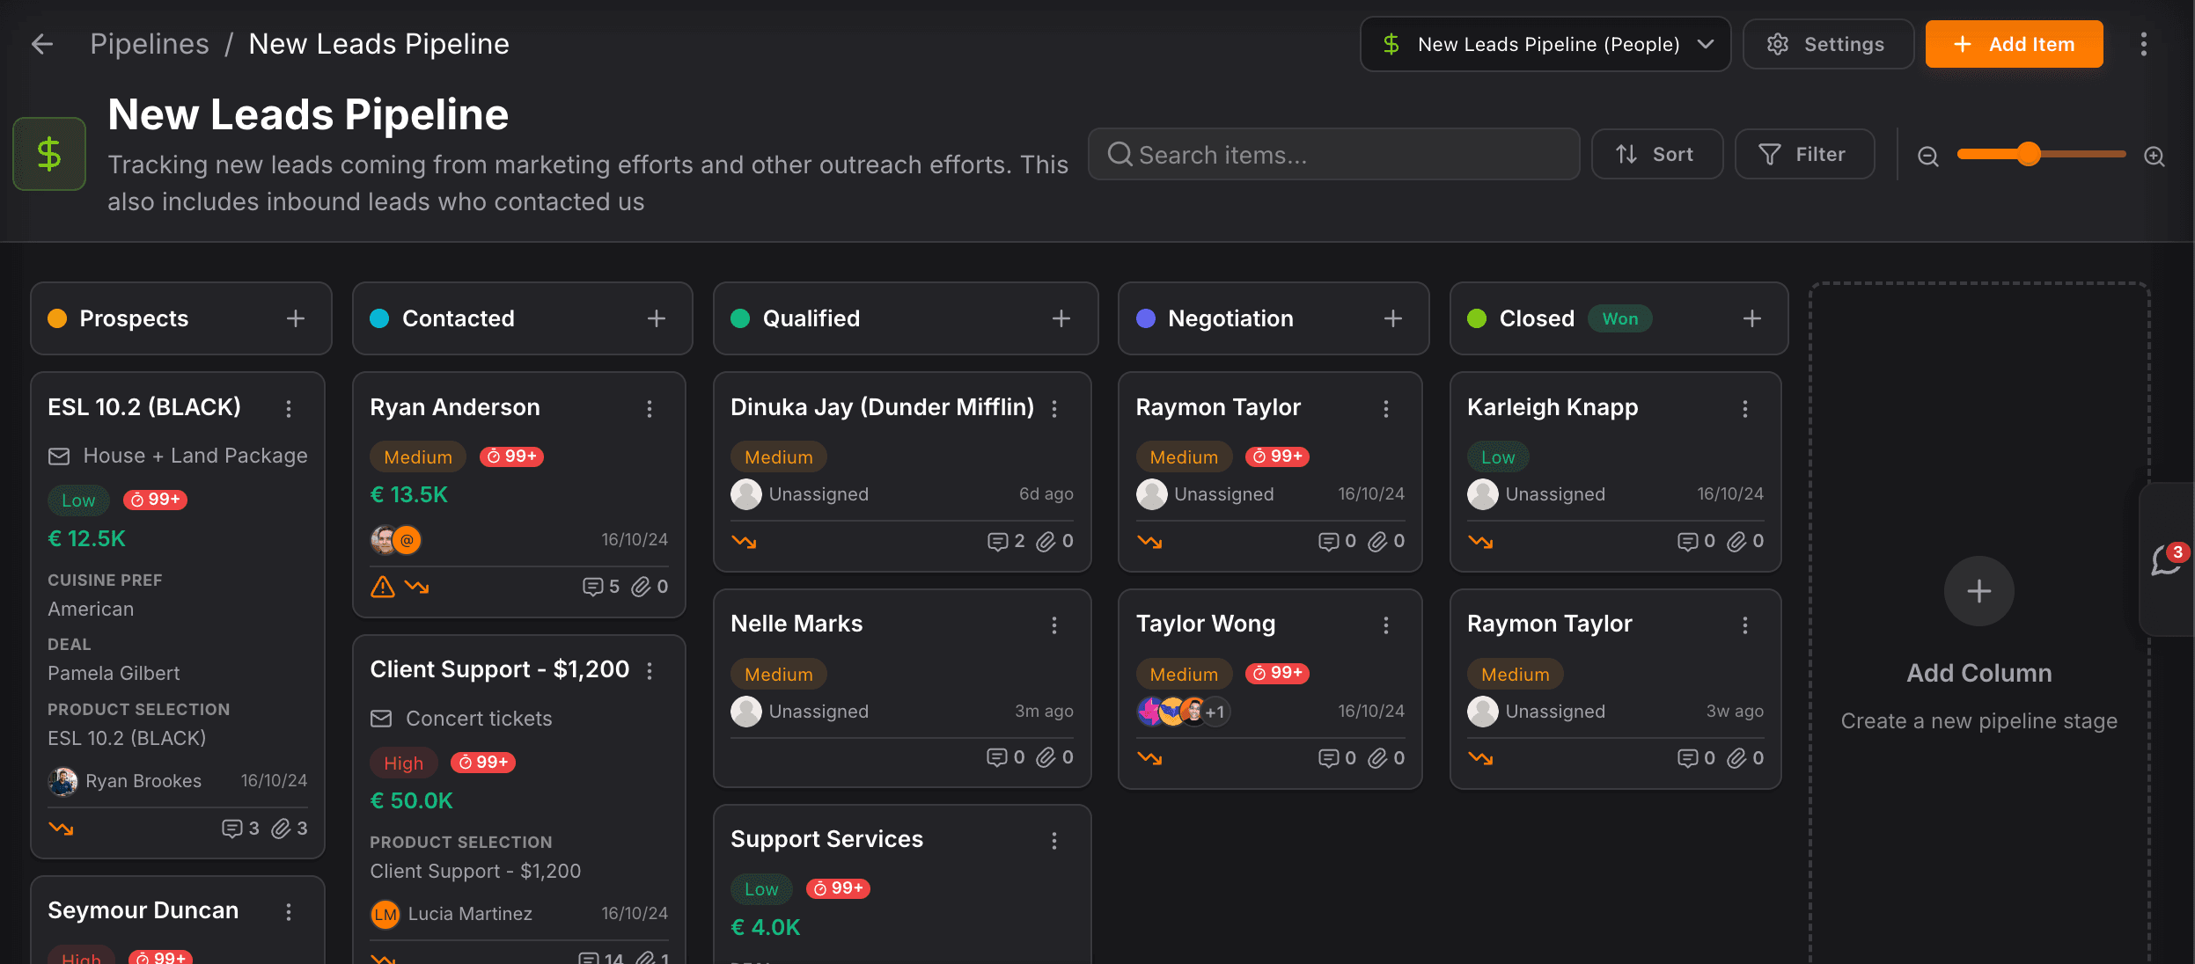Open the chat bubble with 3 notifications
This screenshot has width=2195, height=964.
pos(2166,559)
